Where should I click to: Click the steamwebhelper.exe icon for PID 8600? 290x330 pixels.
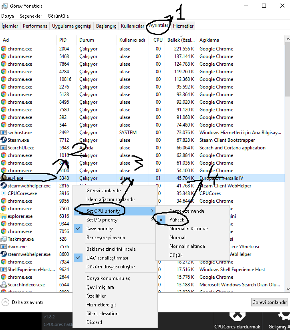[3, 254]
